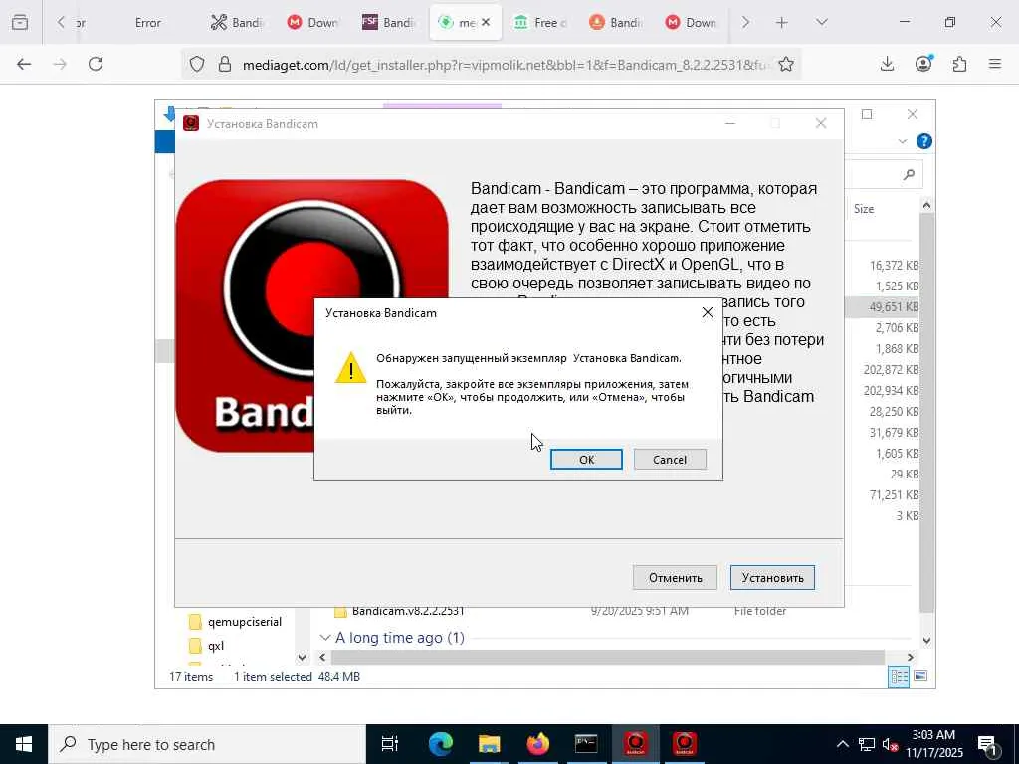Open the Firefox account icon
1019x764 pixels.
tap(923, 64)
